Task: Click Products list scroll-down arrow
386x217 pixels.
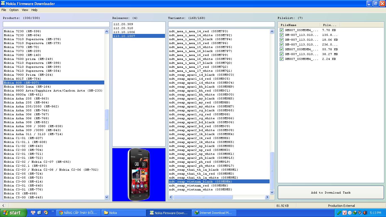Action: 107,197
